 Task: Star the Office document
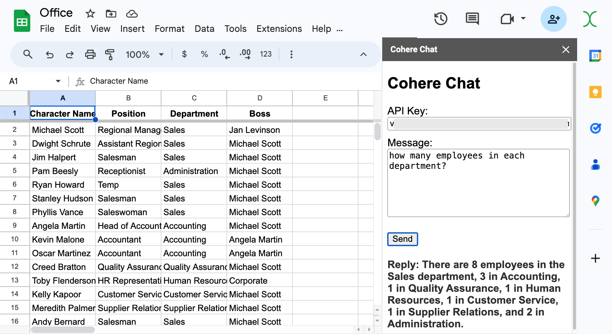tap(90, 14)
